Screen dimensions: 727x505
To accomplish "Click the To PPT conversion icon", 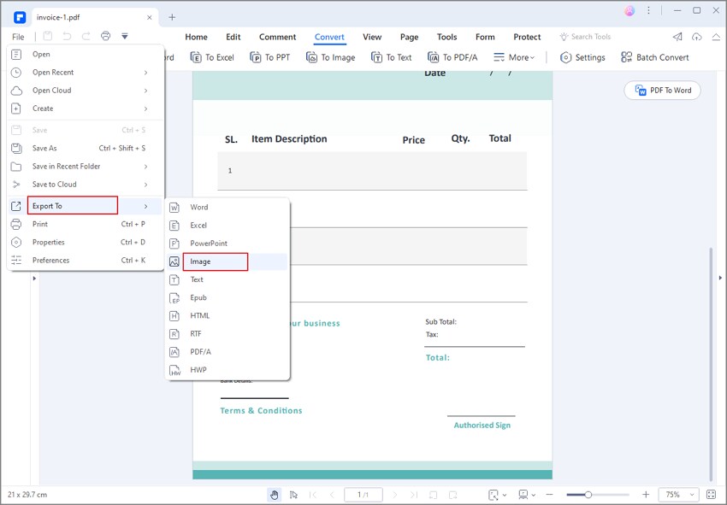I will (270, 57).
